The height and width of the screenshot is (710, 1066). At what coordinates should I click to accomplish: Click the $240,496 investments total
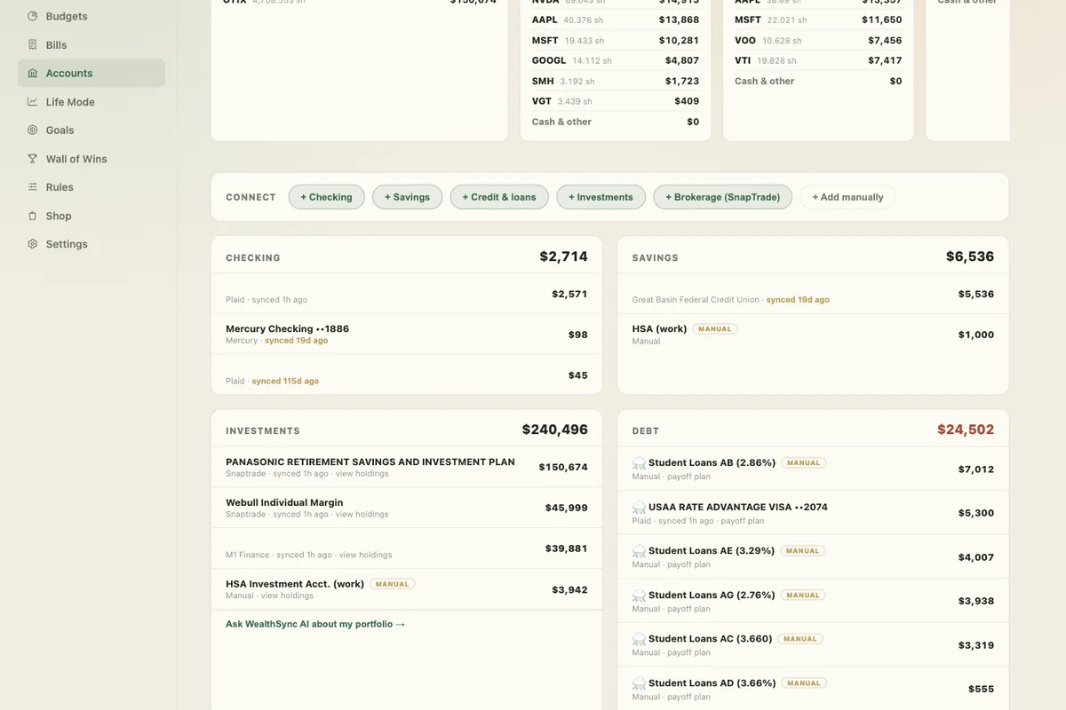point(555,430)
